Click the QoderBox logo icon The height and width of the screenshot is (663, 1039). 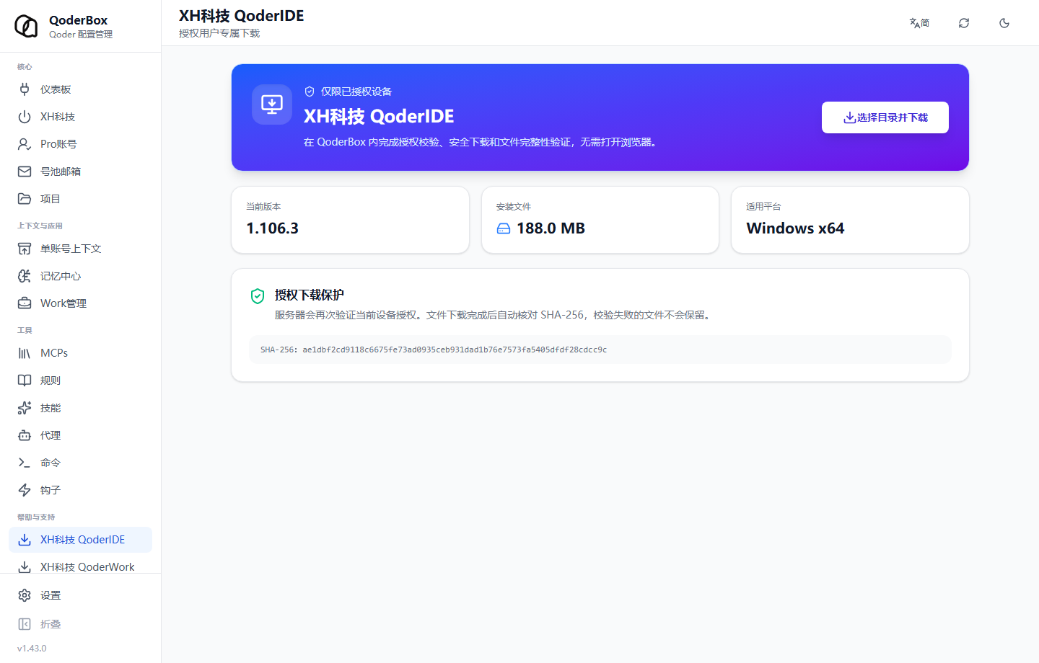[26, 26]
